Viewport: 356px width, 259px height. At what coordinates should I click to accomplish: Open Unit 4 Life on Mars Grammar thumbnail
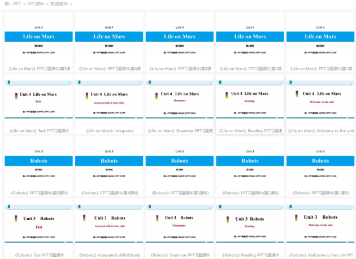click(179, 99)
